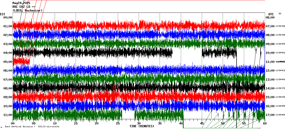Click the 45 minute tick on time axis
Image resolution: width=285 pixels, height=130 pixels.
[202, 123]
